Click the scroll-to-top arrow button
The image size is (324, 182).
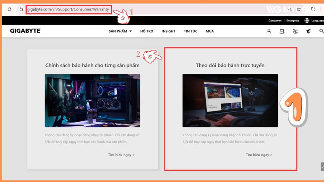tap(322, 167)
